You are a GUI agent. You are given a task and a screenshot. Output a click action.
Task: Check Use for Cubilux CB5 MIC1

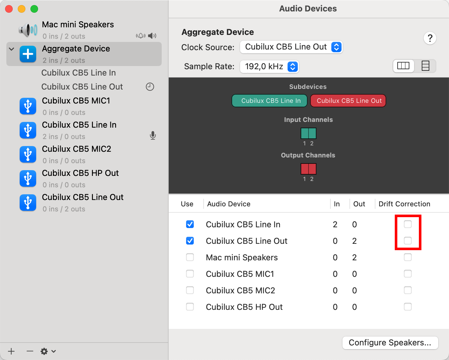click(190, 274)
